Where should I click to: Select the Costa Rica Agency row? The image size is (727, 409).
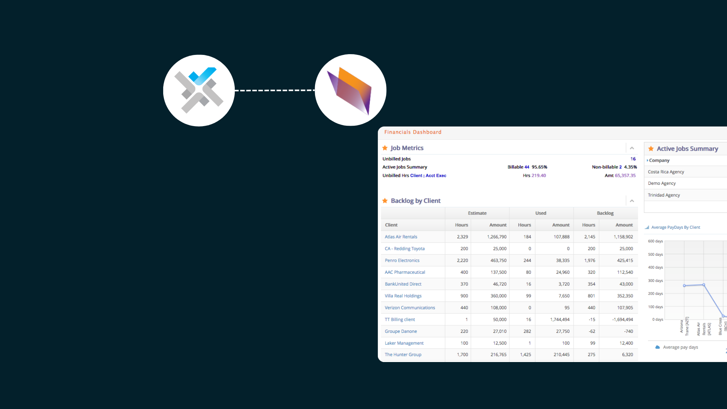click(x=685, y=172)
